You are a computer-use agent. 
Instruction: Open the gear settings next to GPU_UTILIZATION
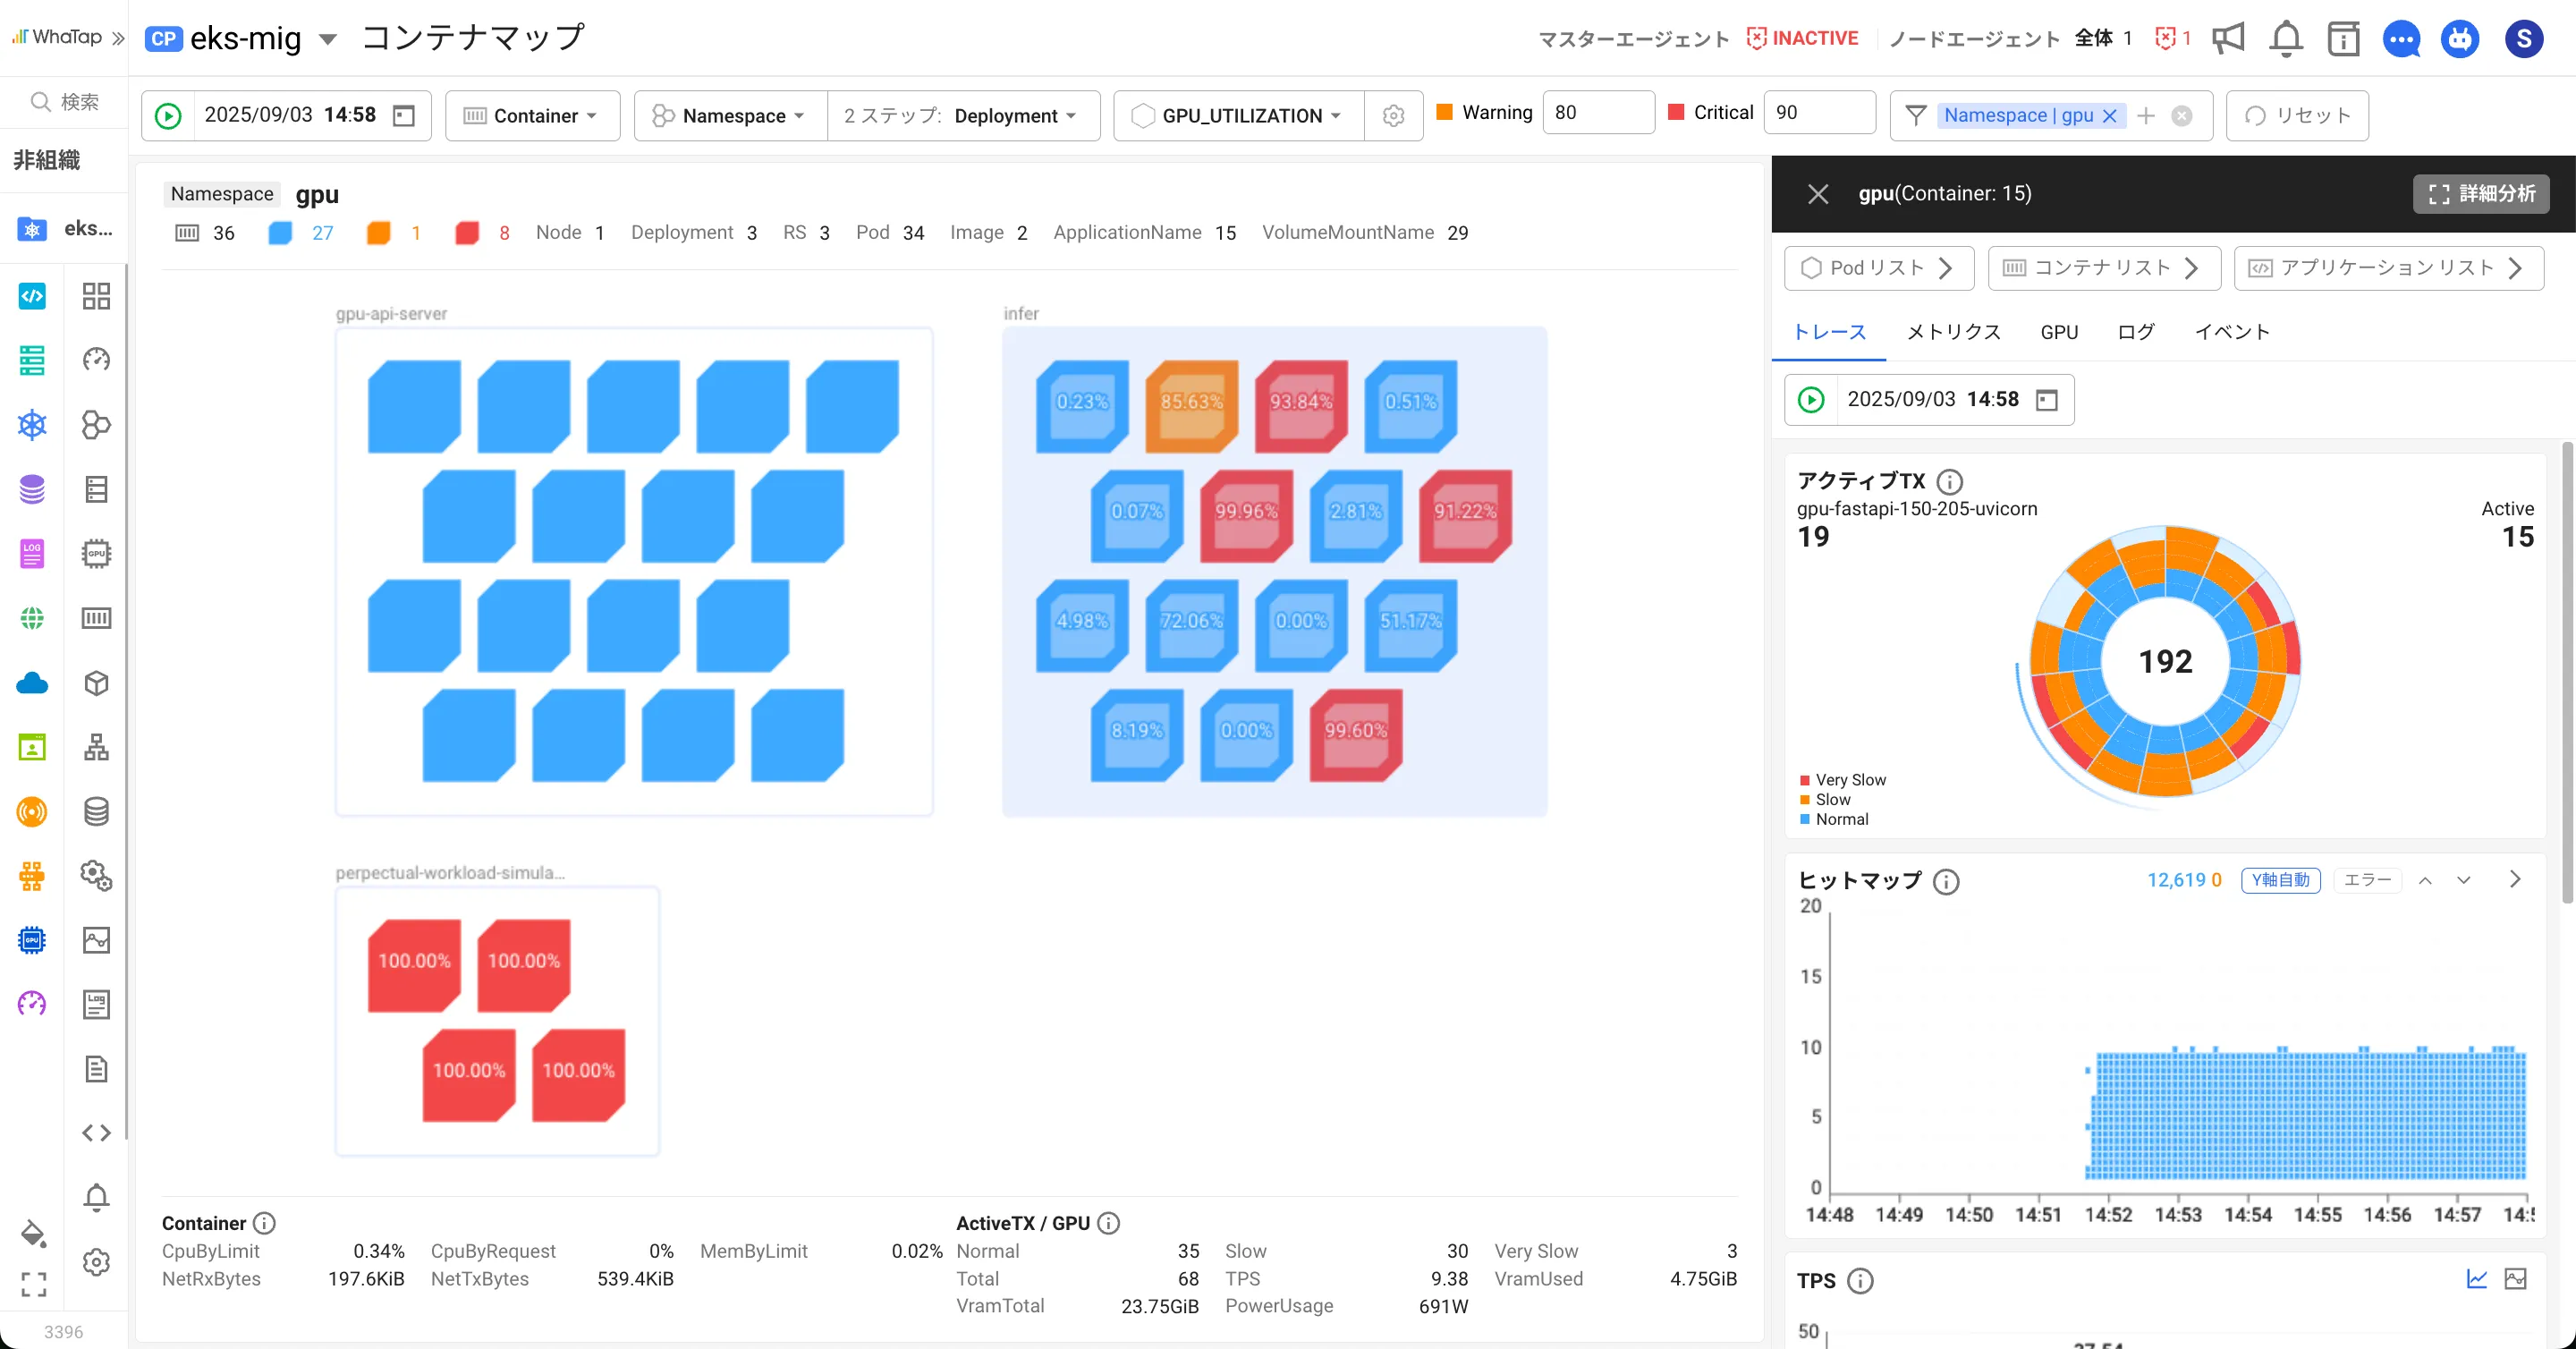(x=1393, y=115)
